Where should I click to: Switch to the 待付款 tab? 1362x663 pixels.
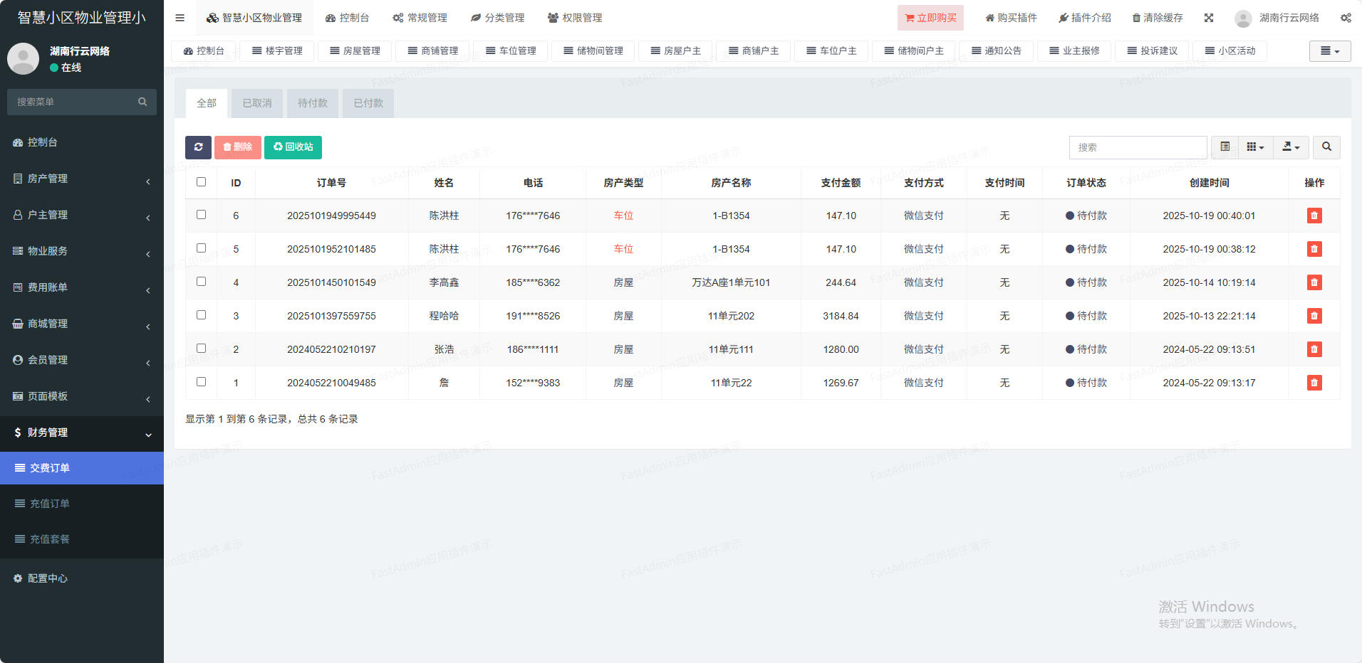click(313, 103)
